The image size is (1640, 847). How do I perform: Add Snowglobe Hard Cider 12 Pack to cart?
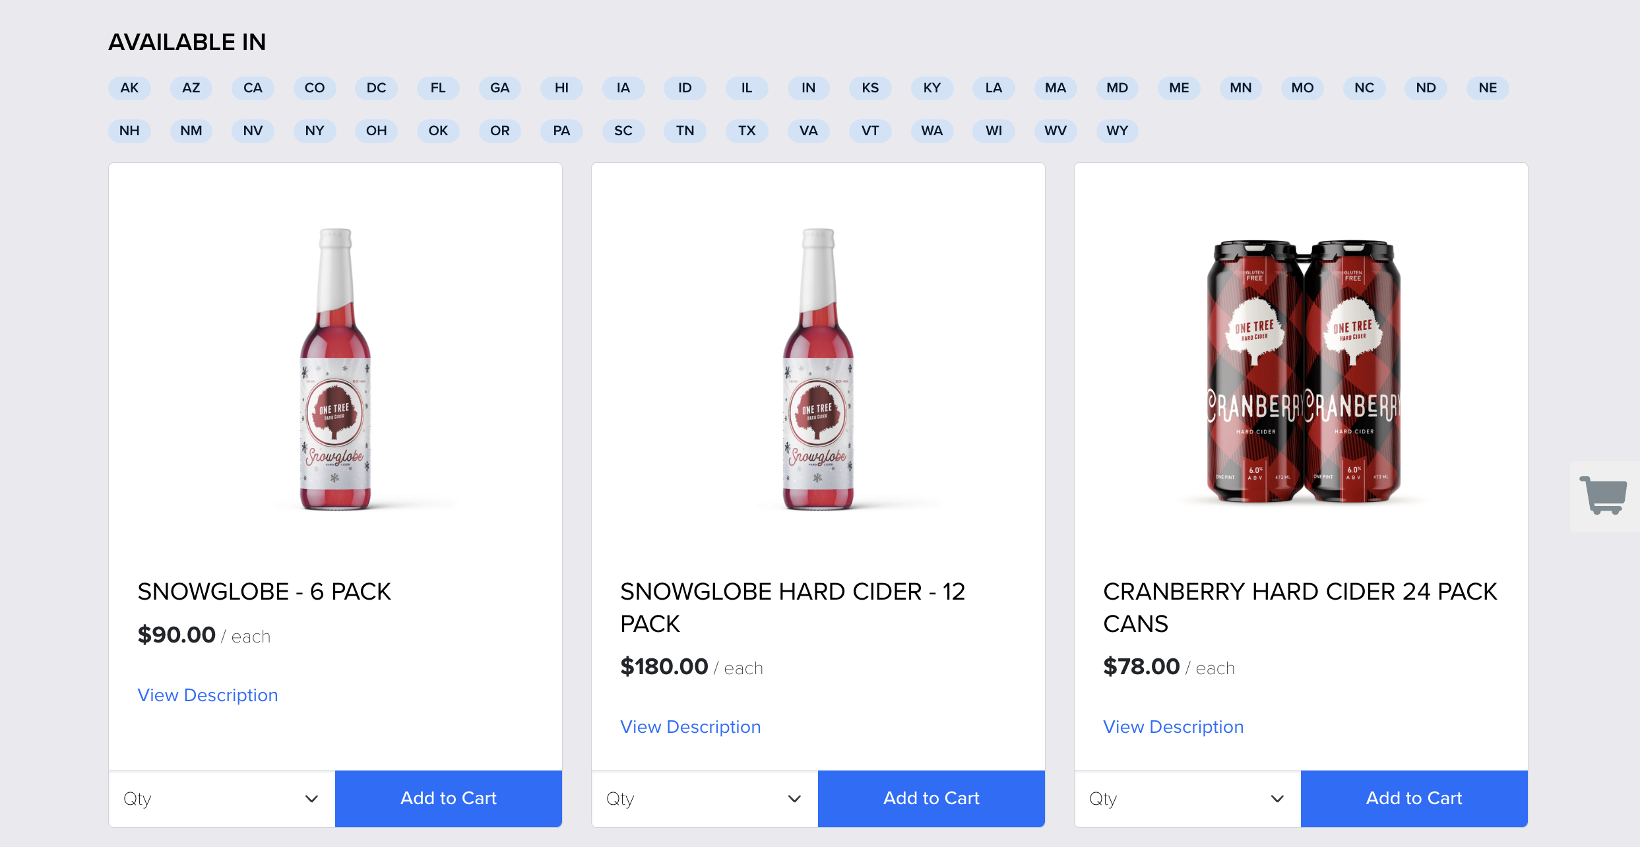pyautogui.click(x=931, y=799)
